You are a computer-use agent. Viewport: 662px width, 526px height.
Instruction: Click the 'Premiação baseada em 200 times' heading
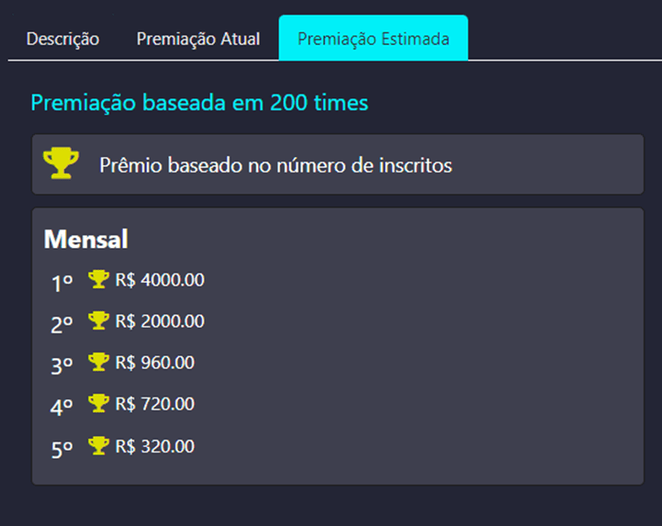tap(199, 102)
